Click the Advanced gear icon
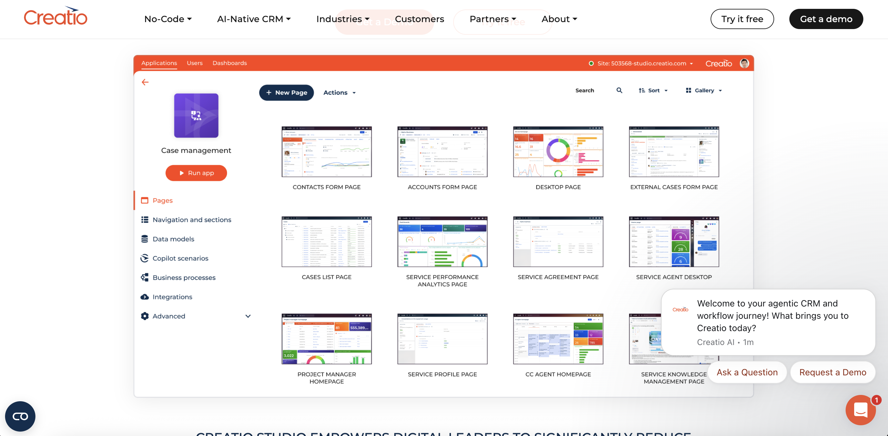This screenshot has height=436, width=888. coord(145,316)
